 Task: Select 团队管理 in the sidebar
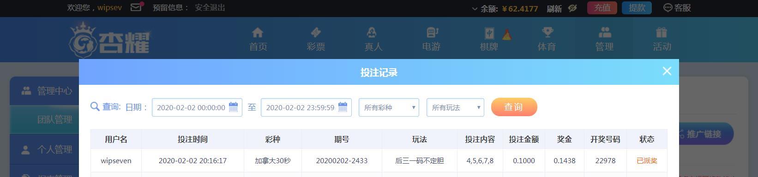coord(44,119)
